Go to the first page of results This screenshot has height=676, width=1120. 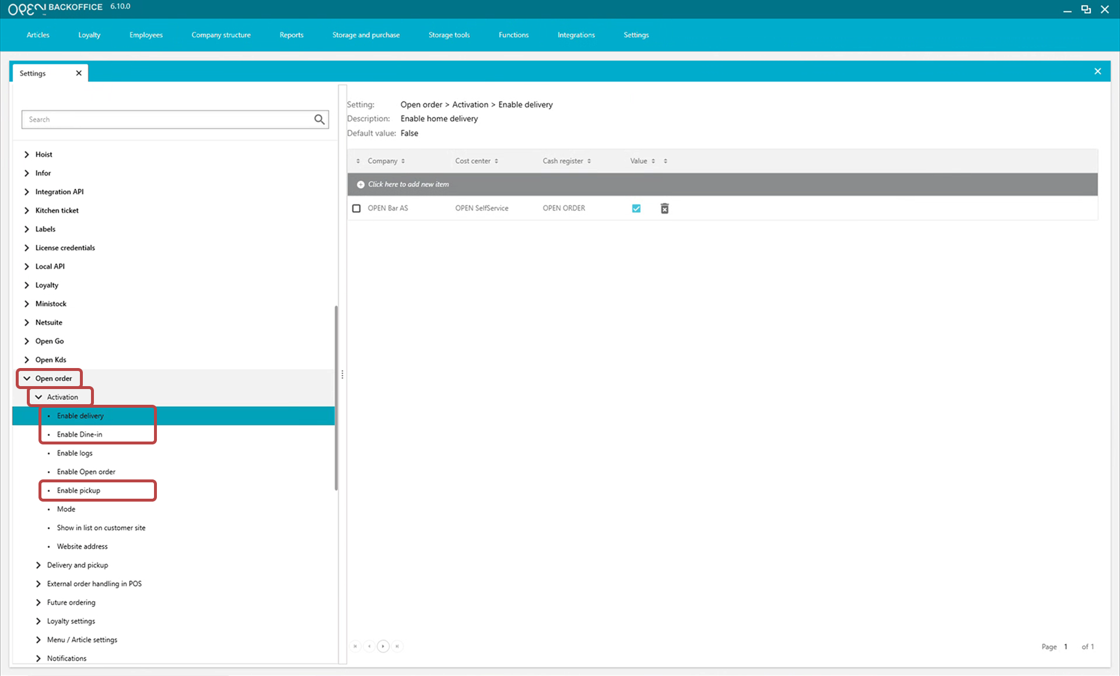355,646
